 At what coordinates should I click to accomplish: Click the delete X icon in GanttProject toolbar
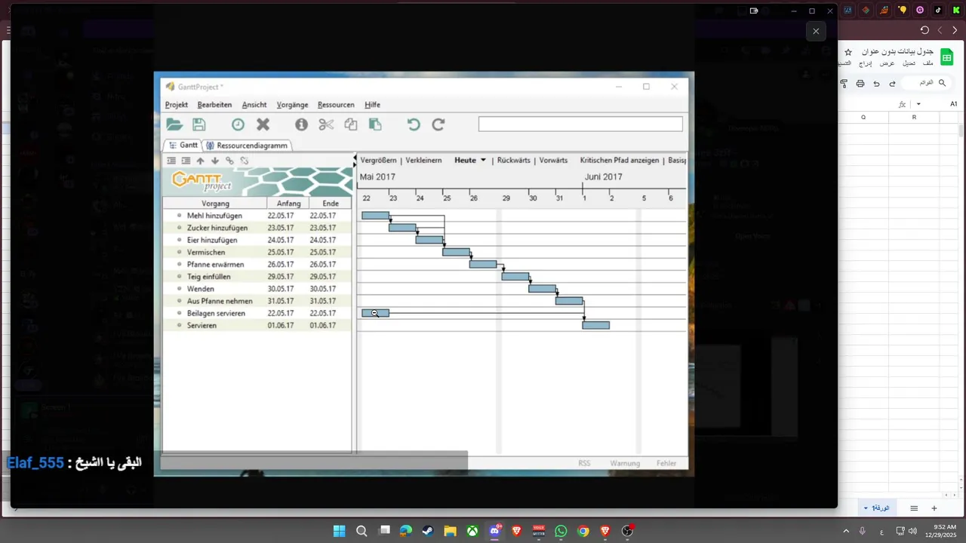pyautogui.click(x=263, y=124)
